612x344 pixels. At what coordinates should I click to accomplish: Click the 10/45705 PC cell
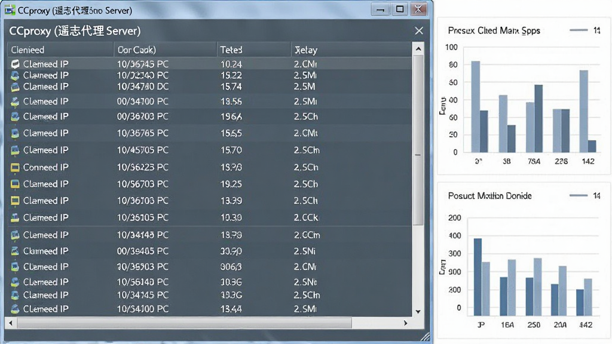tap(143, 150)
